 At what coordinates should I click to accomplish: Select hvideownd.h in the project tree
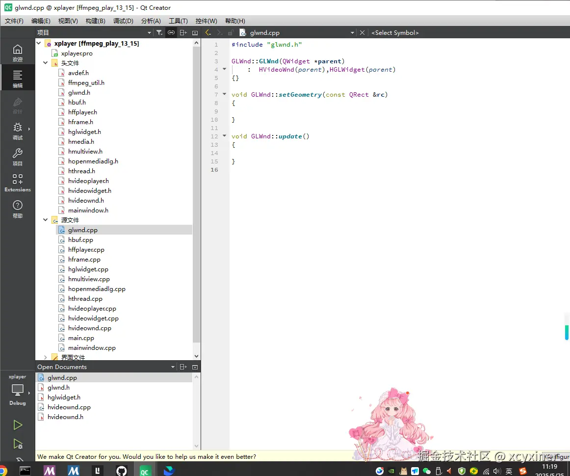86,201
